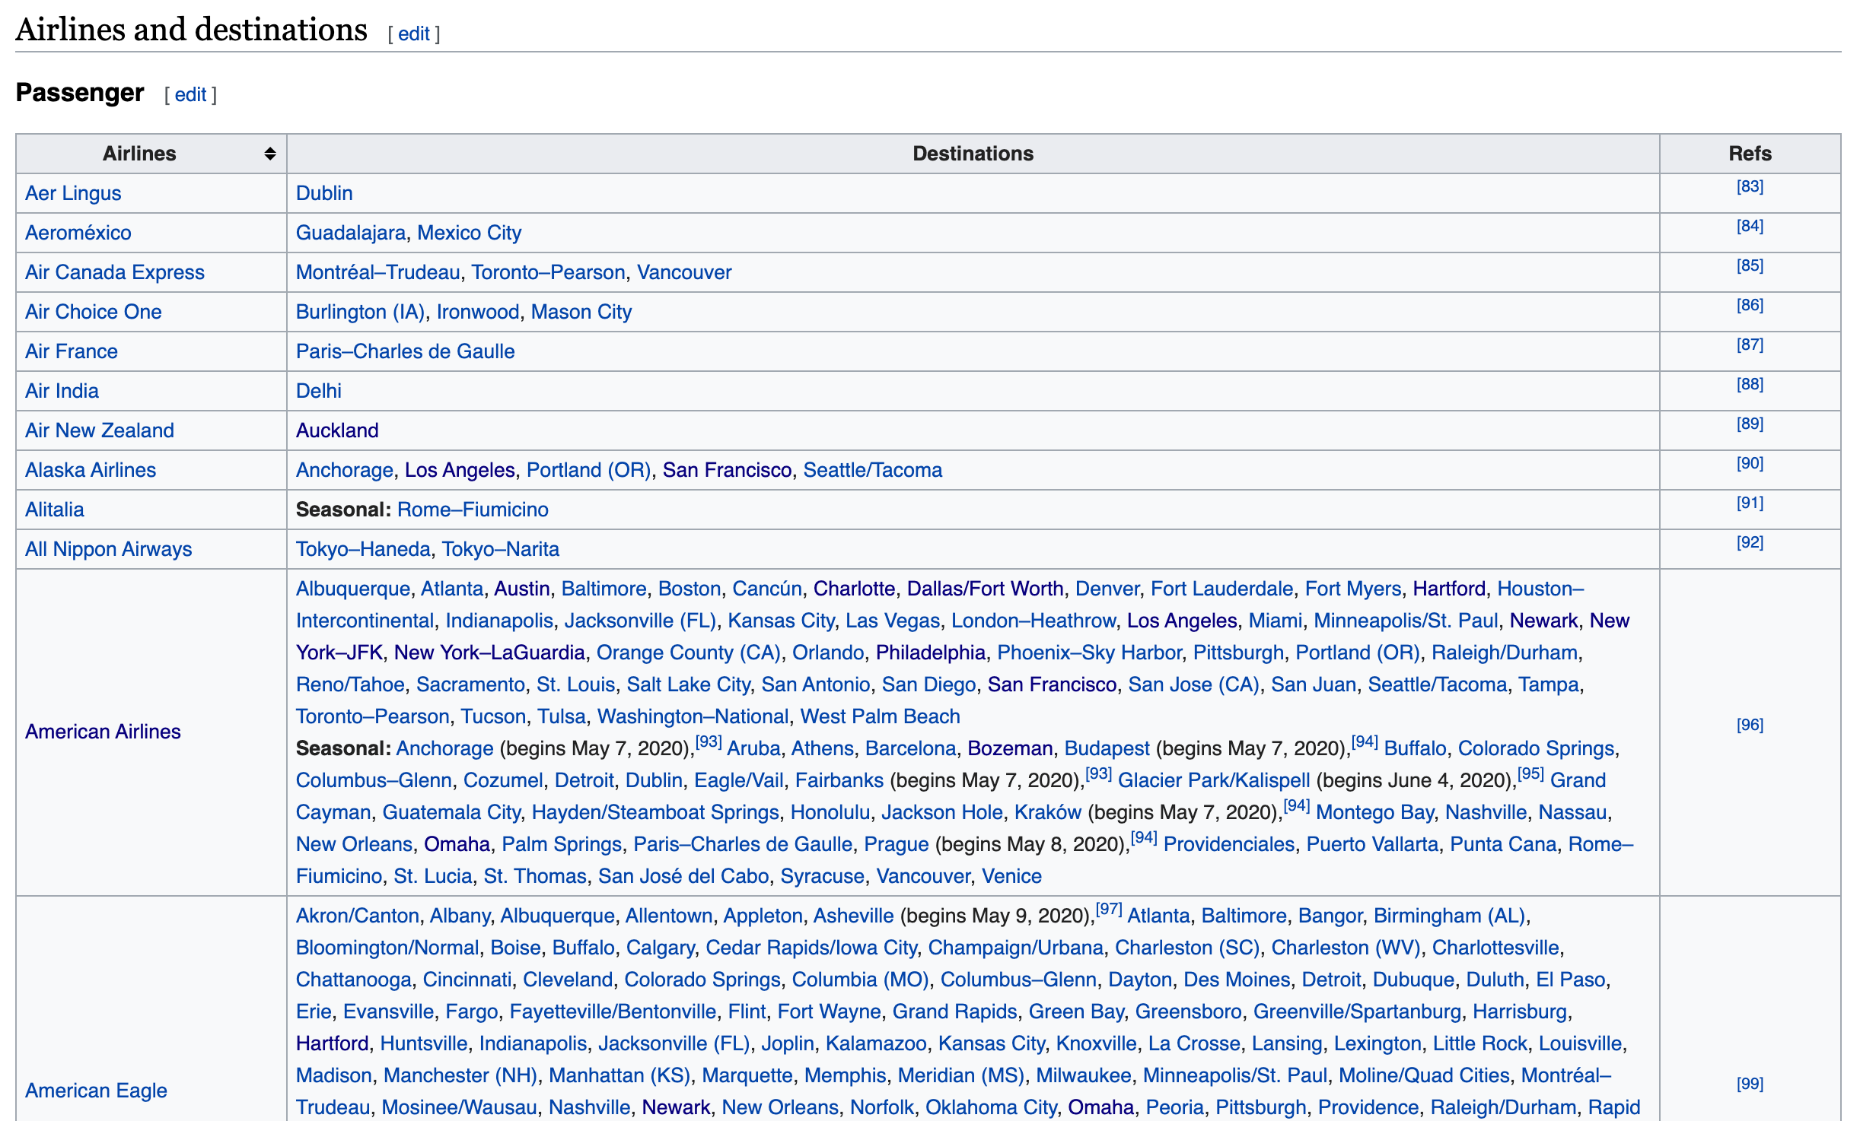Follow the Fayetteville/Bentonville link

(x=613, y=1011)
